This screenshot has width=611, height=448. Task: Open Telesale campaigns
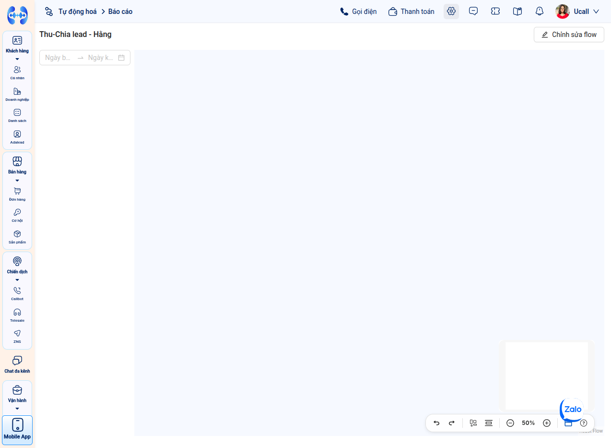[17, 315]
